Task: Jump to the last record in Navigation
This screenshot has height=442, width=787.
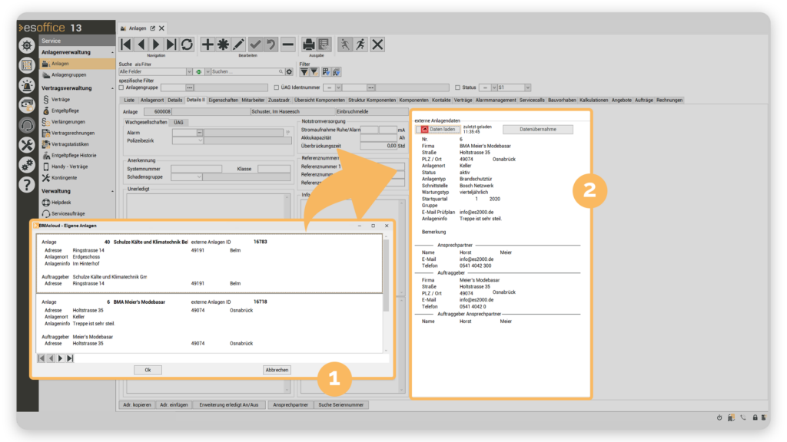Action: 171,45
